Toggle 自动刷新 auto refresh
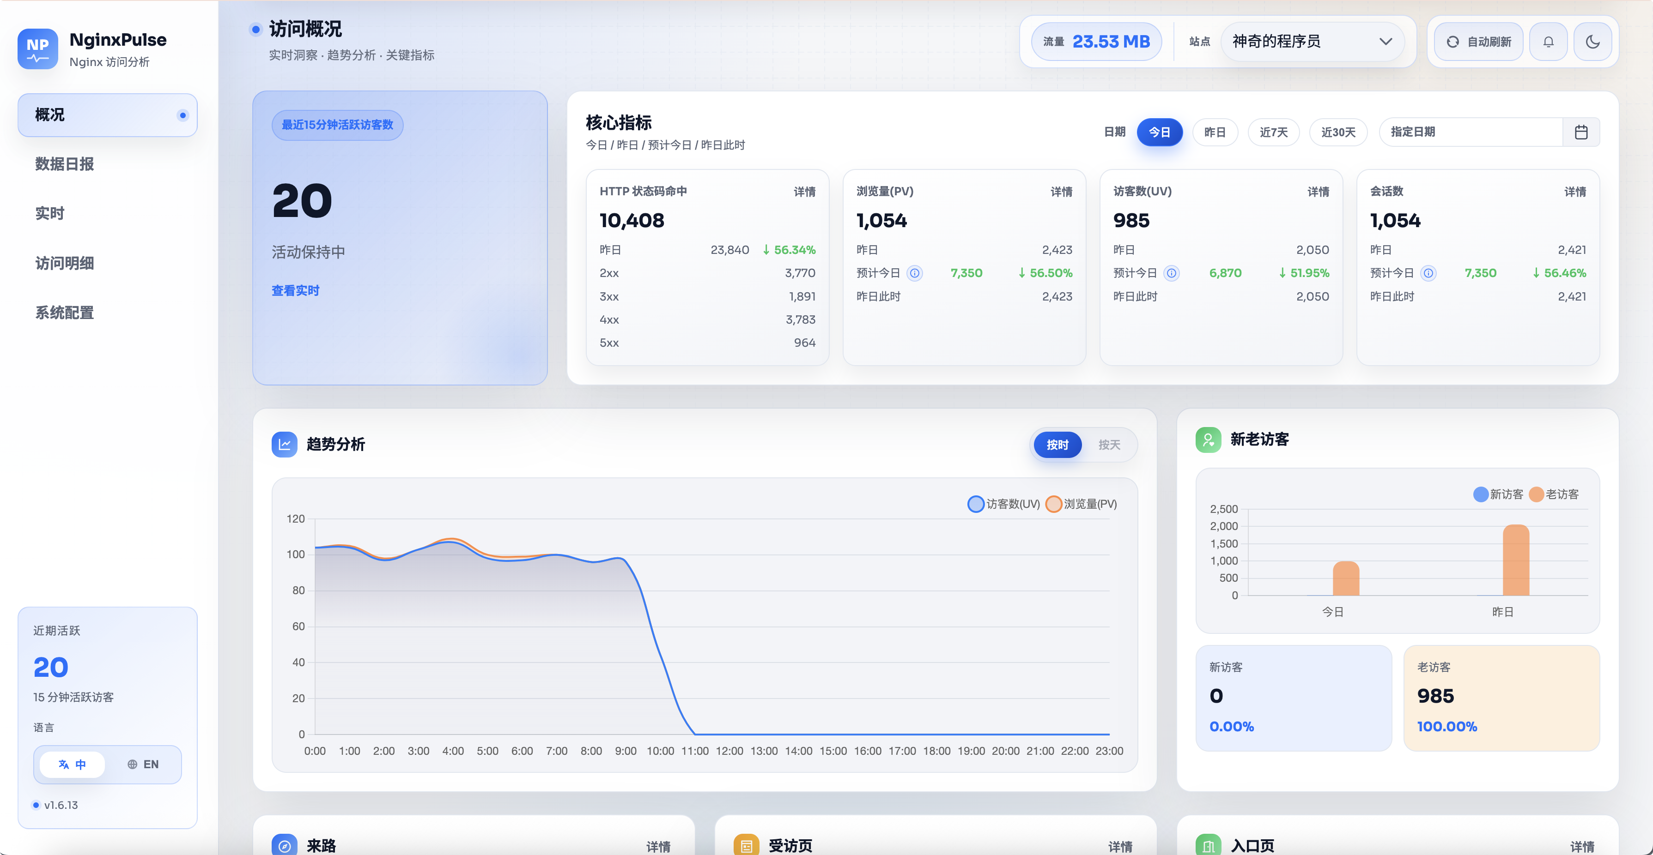 (1478, 42)
